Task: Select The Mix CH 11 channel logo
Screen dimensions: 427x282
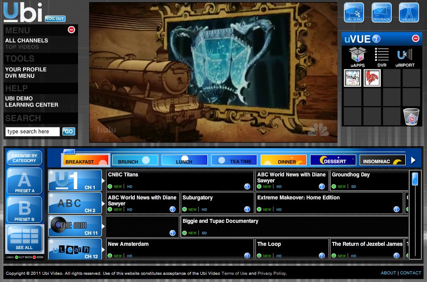Action: click(75, 226)
